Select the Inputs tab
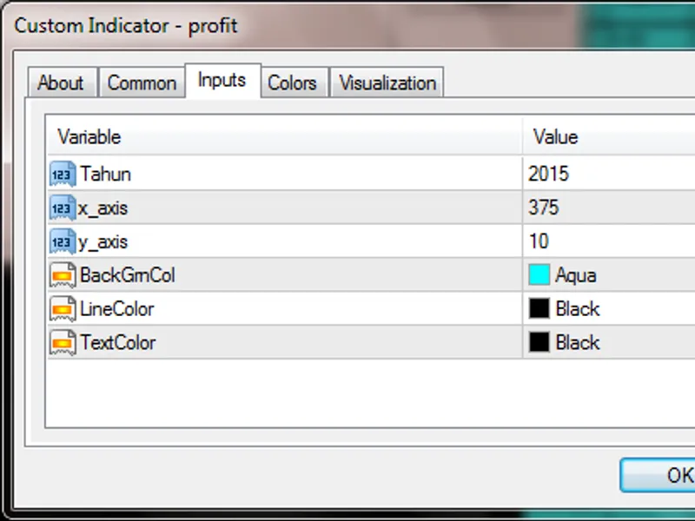The width and height of the screenshot is (695, 521). [x=222, y=81]
